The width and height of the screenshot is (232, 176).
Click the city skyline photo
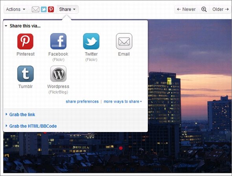point(190,96)
